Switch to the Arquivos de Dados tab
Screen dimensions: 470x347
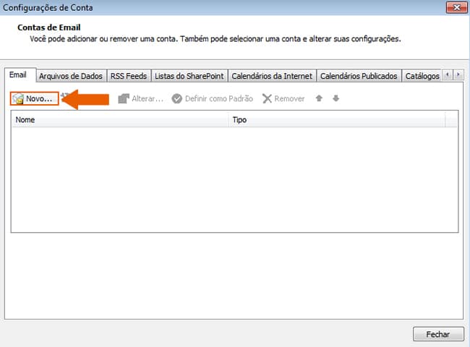(x=71, y=76)
